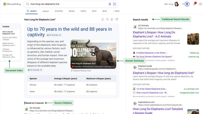Image resolution: width=204 pixels, height=114 pixels.
Task: Open '8 Oldest Elephants in the World' link
Action: pos(152,53)
